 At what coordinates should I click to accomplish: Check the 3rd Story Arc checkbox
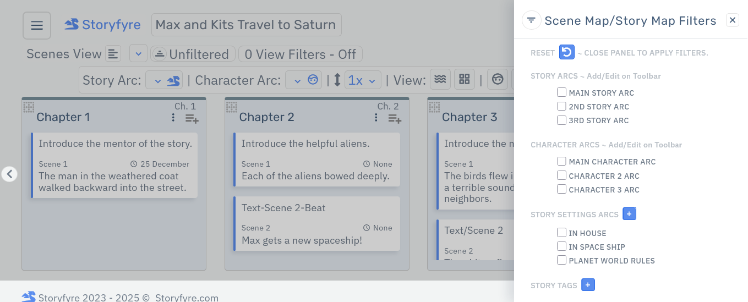561,120
